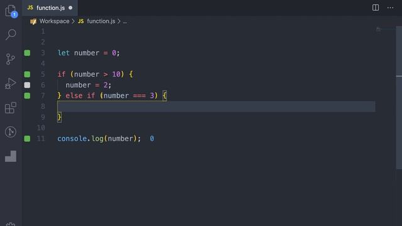Image resolution: width=402 pixels, height=226 pixels.
Task: Click white coverage marker on line 6
Action: [x=27, y=85]
